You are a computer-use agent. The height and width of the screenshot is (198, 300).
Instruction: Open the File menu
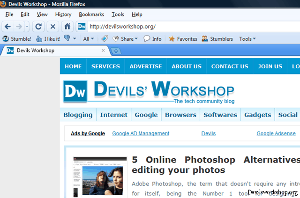9,15
